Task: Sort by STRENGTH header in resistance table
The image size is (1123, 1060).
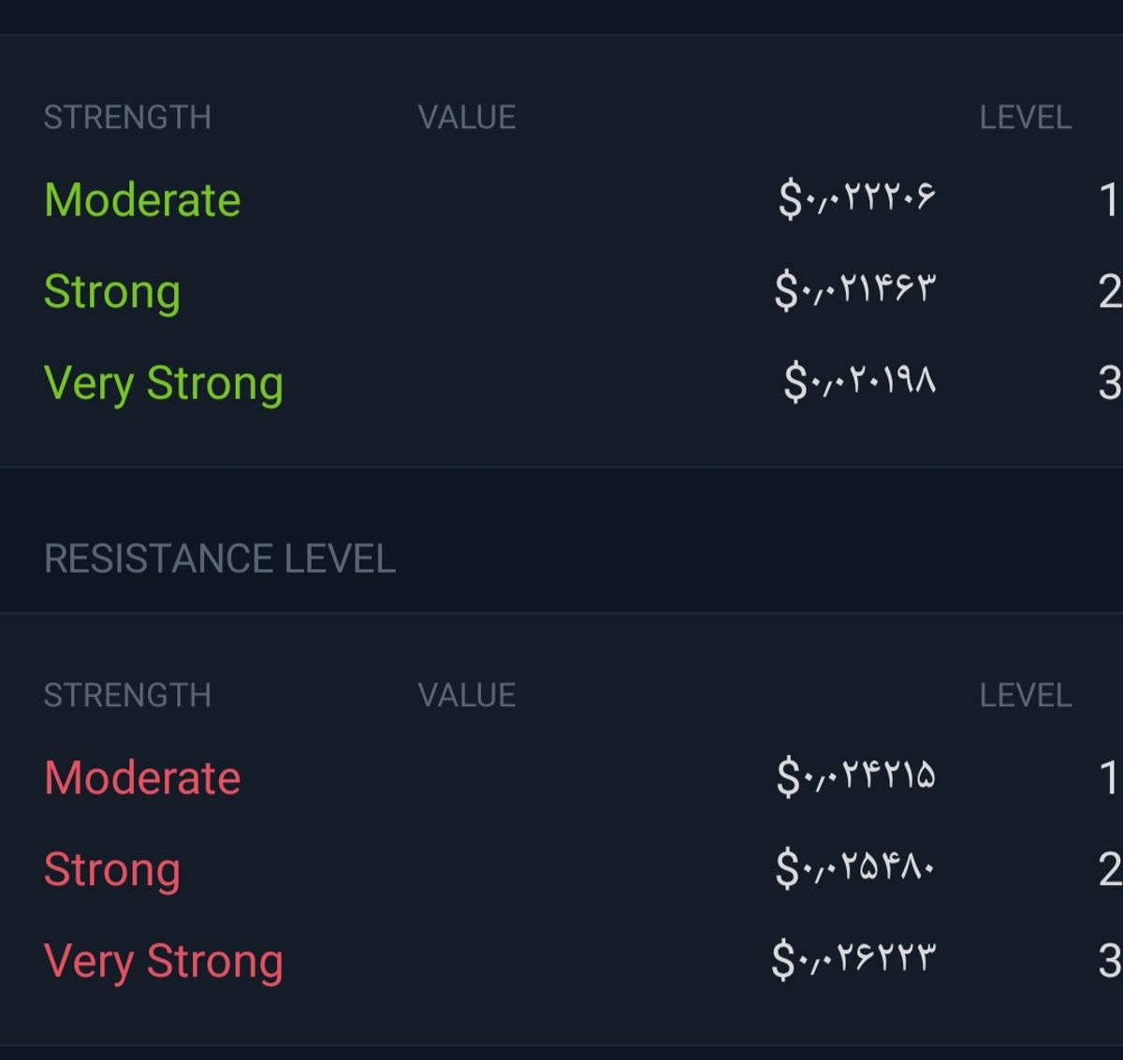Action: tap(127, 696)
